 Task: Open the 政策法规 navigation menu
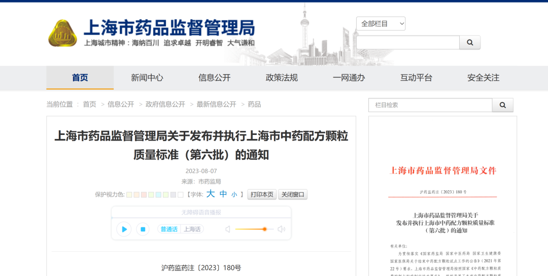click(282, 78)
